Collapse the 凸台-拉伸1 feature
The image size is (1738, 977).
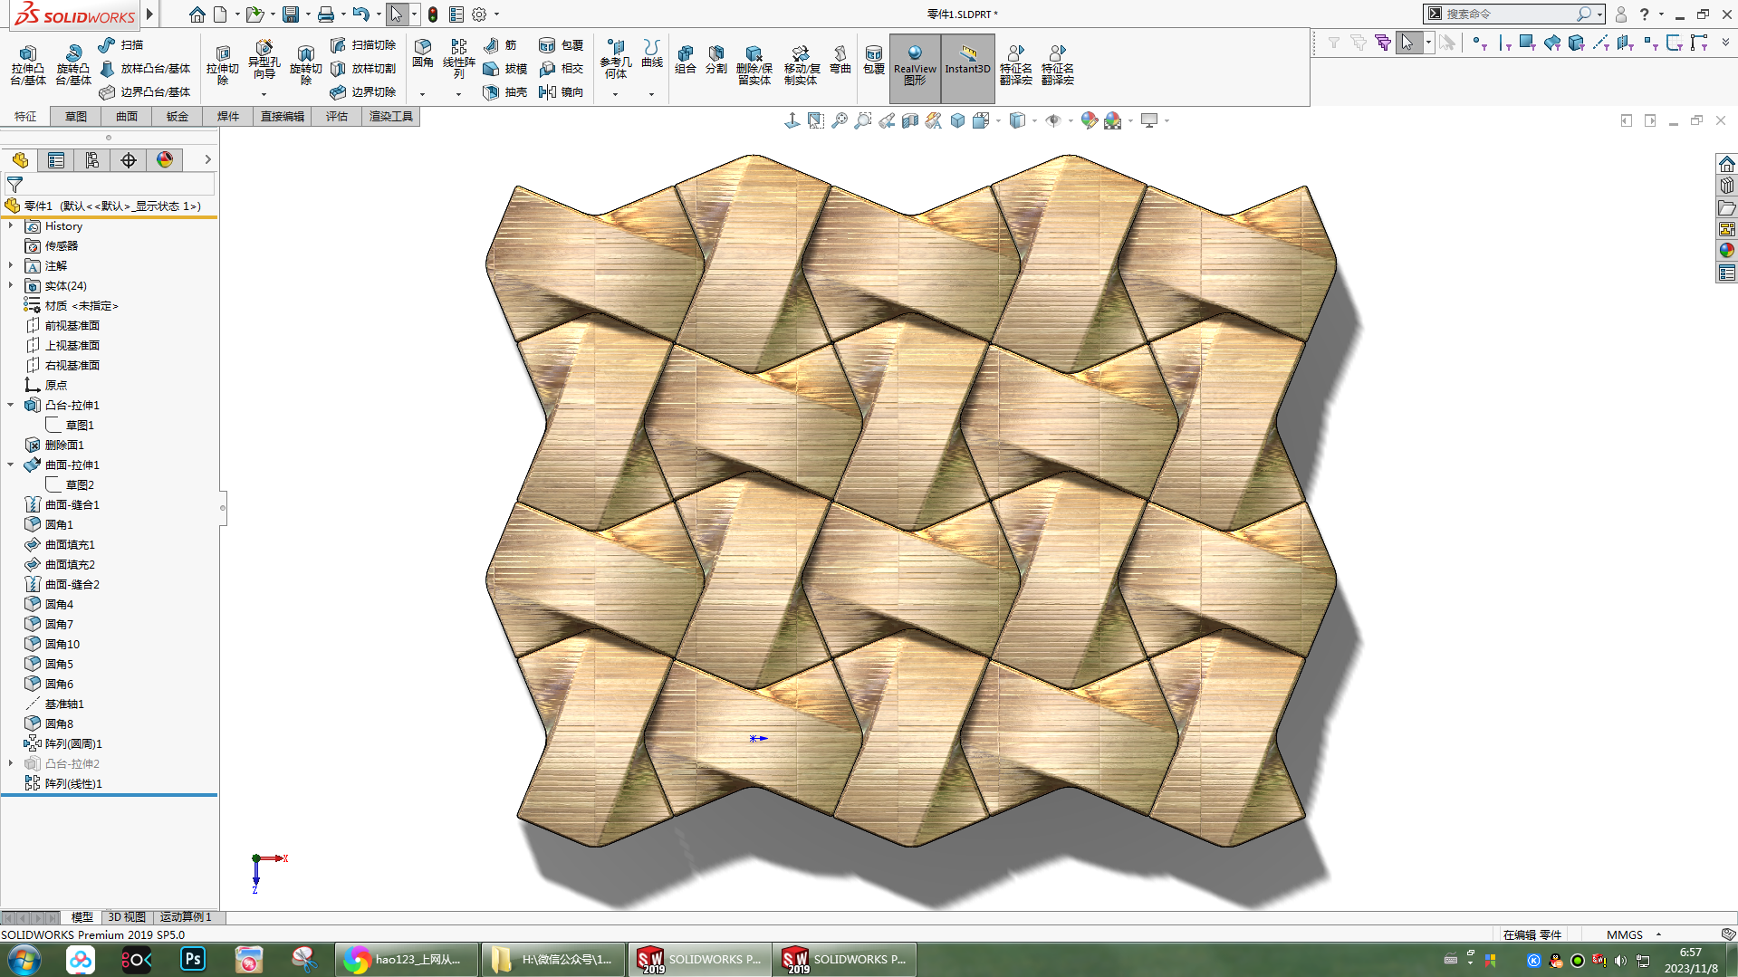[x=11, y=405]
